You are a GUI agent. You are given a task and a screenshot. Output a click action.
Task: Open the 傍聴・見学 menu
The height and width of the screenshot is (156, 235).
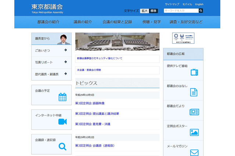coord(152,22)
